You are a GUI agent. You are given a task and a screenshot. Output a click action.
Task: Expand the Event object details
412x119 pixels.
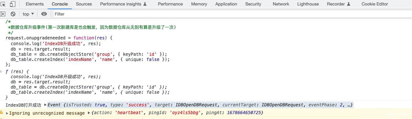click(45, 105)
